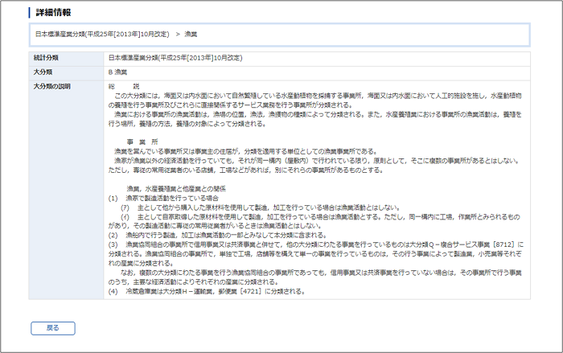Click line (1) 漁家で製造活動を行っている場合

coord(163,199)
